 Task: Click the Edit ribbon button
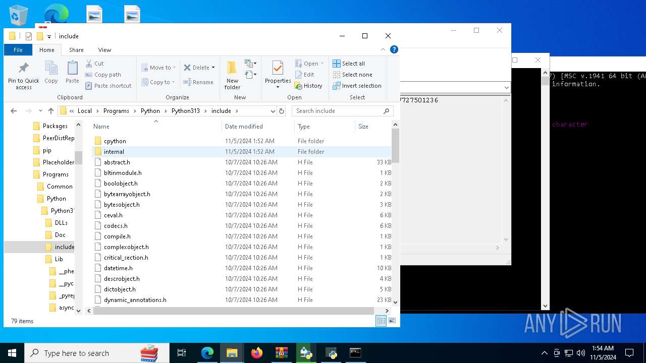(x=305, y=75)
